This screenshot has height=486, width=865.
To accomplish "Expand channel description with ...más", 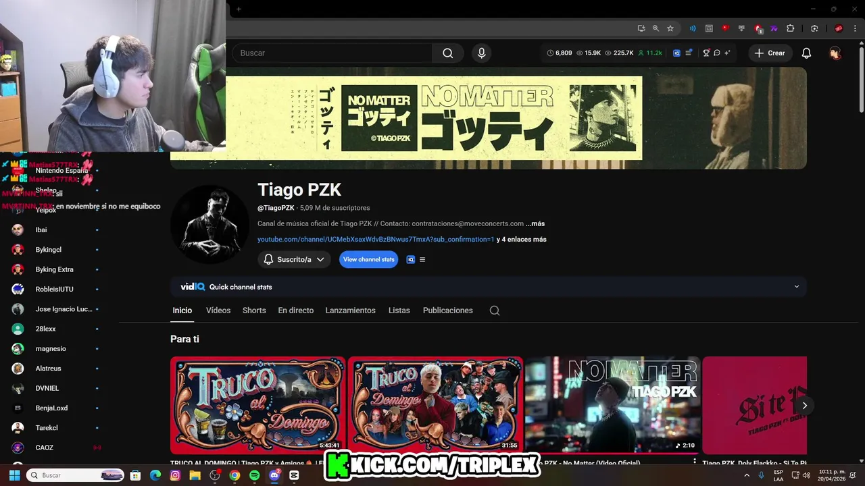I will coord(535,223).
